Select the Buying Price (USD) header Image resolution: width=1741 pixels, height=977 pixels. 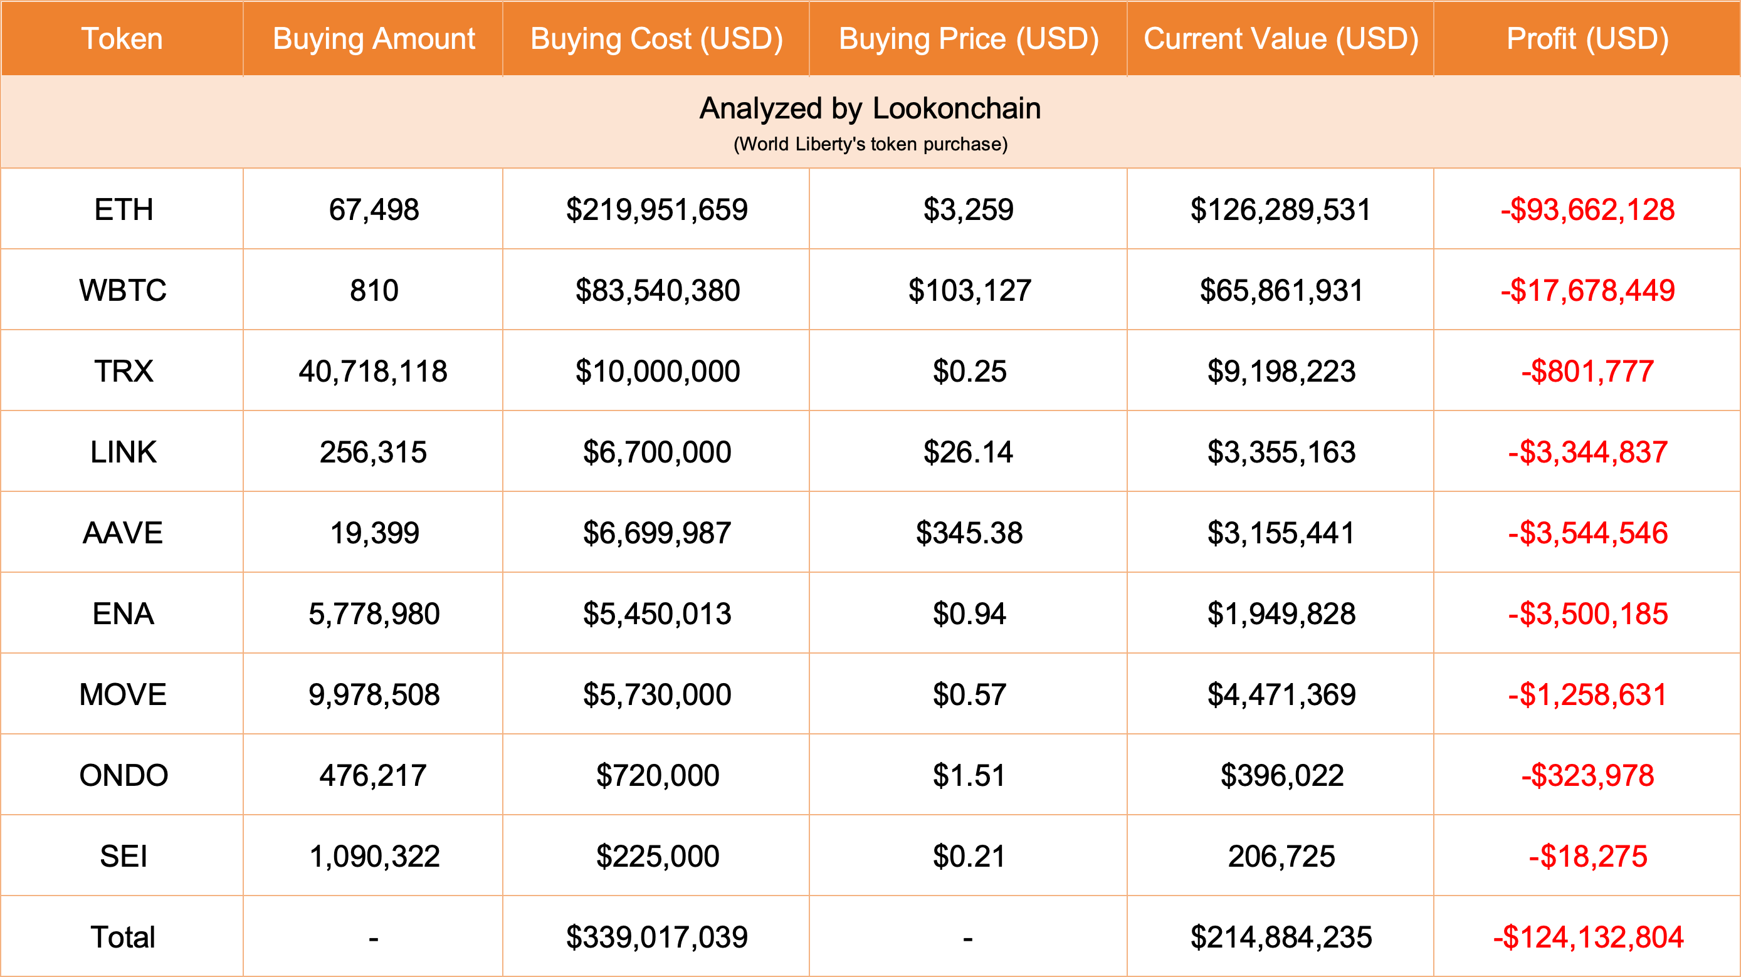[x=968, y=38]
